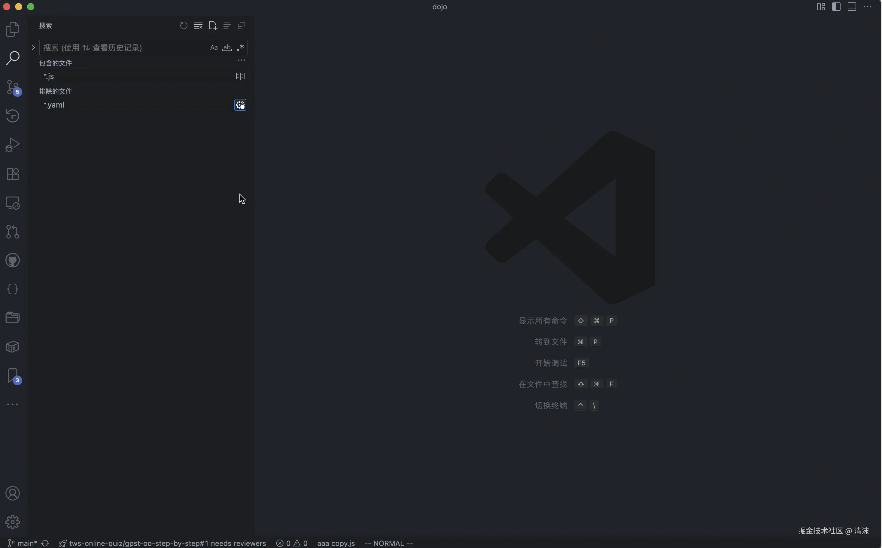Screen dimensions: 882x548
Task: Toggle use exclude settings and ignore files
Action: 240,105
